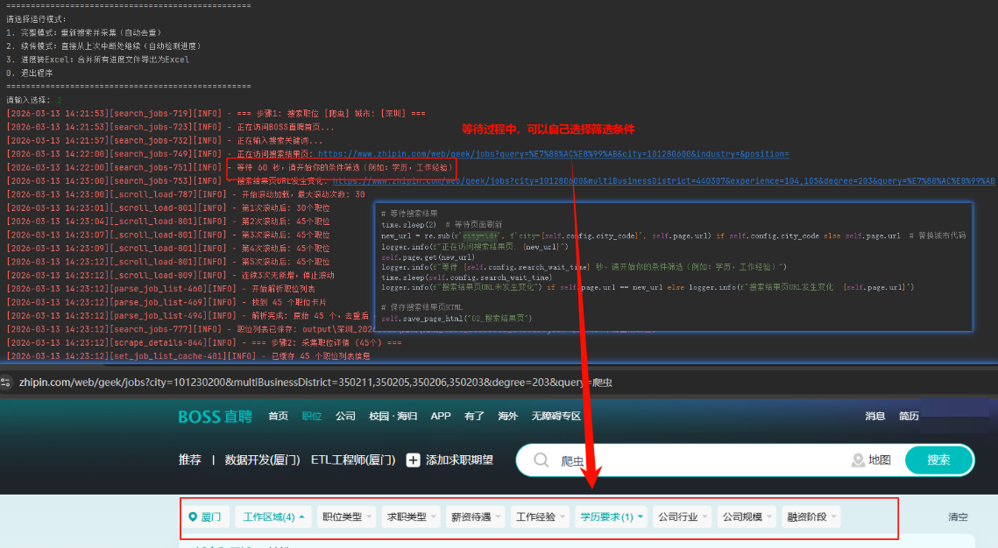Select the ETL工程师(厦门) expectation tab
Viewport: 998px width, 548px height.
click(353, 460)
